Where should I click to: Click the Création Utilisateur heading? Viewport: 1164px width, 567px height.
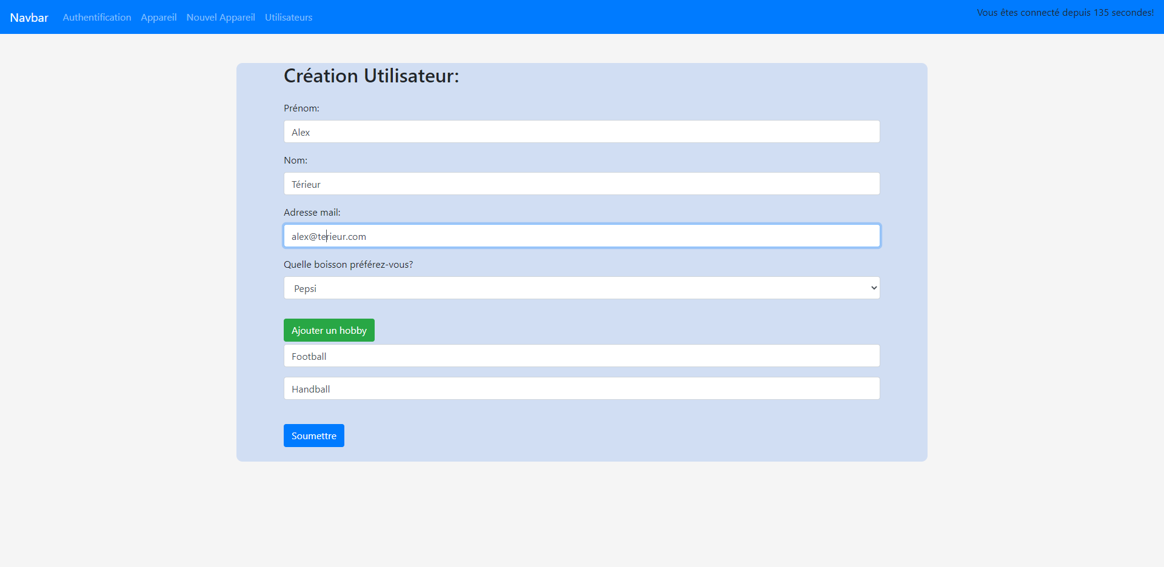click(371, 76)
